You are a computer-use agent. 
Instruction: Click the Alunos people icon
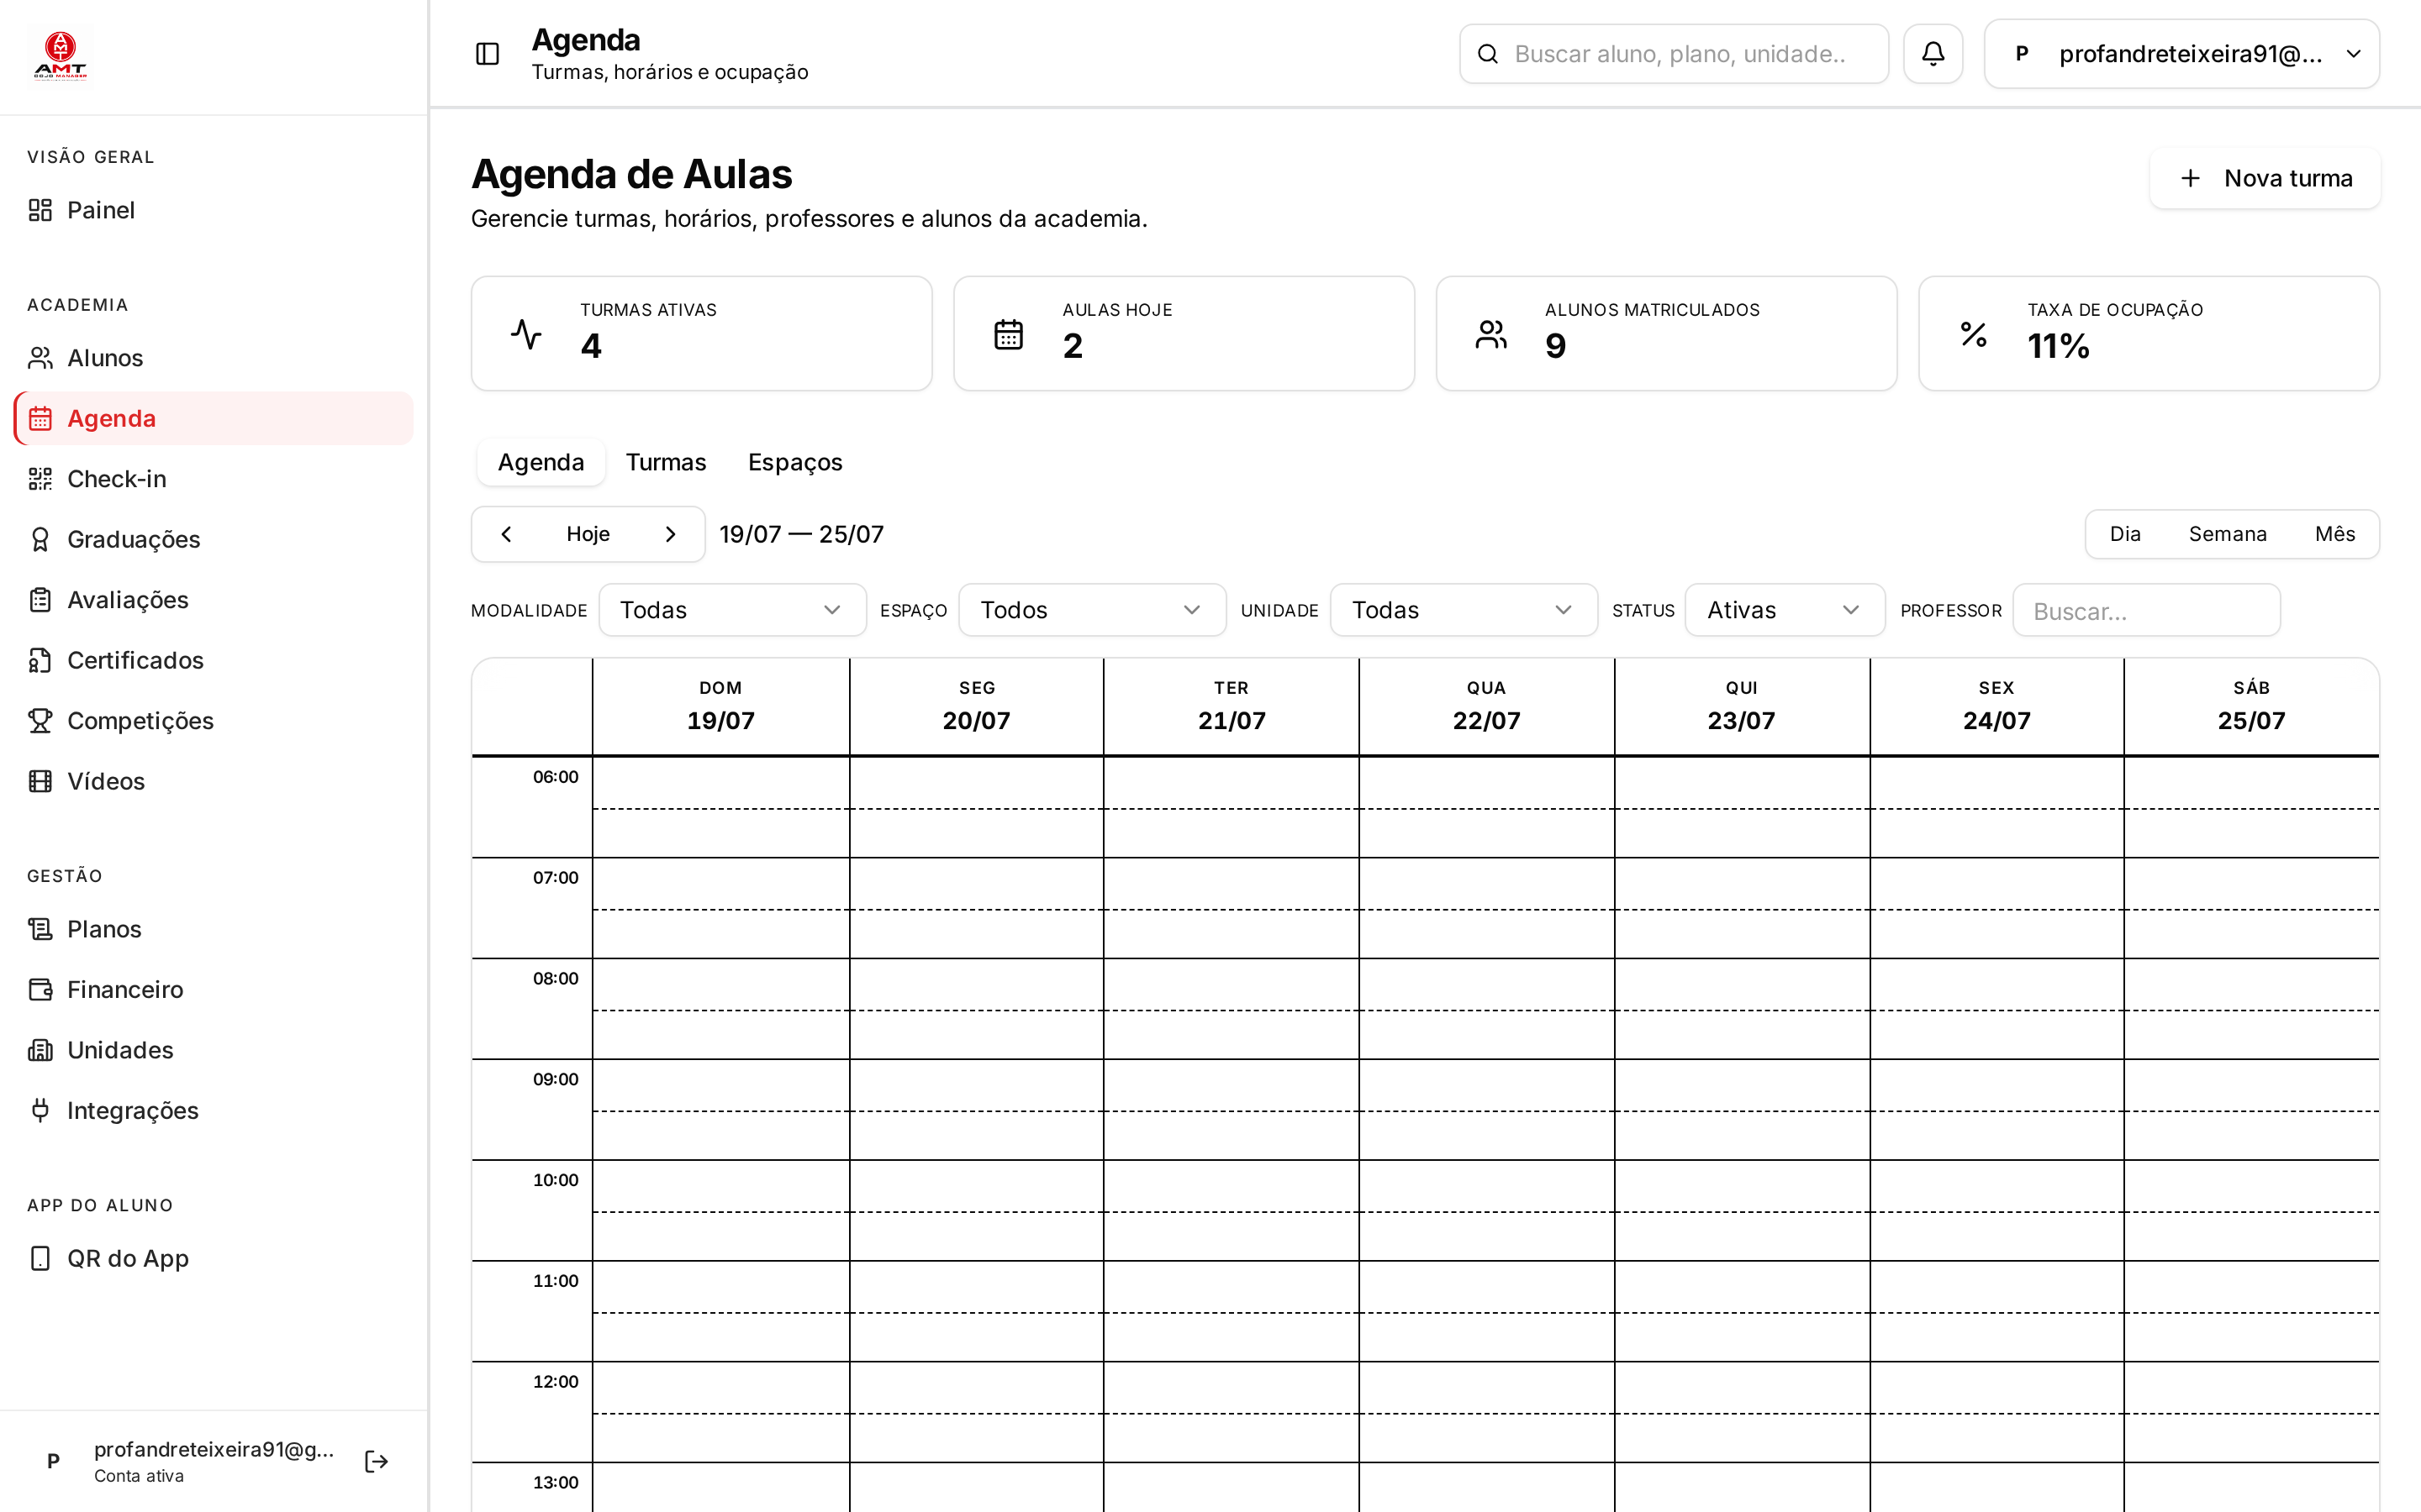pyautogui.click(x=40, y=358)
